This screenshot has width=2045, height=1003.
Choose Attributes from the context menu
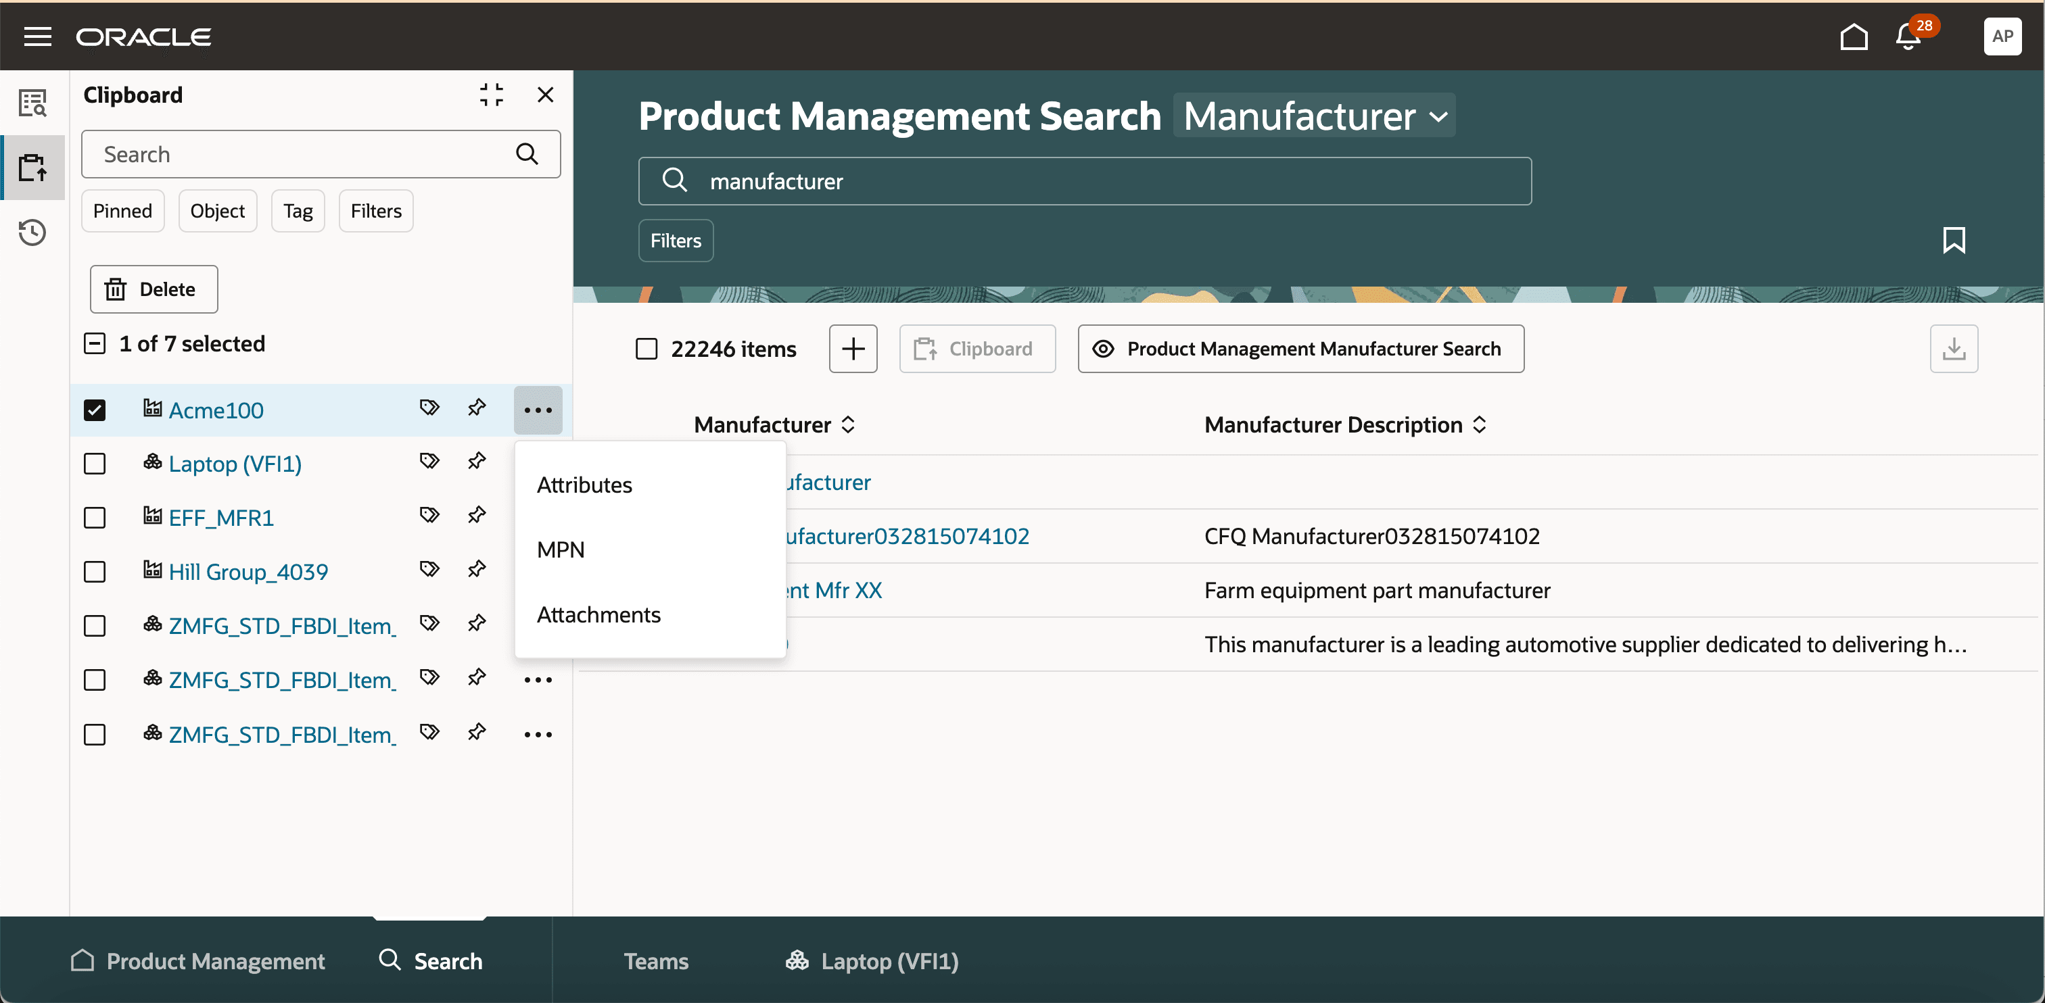pyautogui.click(x=584, y=485)
